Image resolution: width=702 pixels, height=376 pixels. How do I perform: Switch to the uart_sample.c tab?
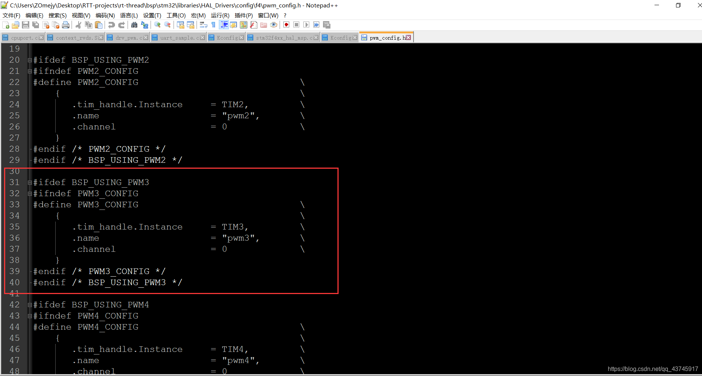coord(178,37)
